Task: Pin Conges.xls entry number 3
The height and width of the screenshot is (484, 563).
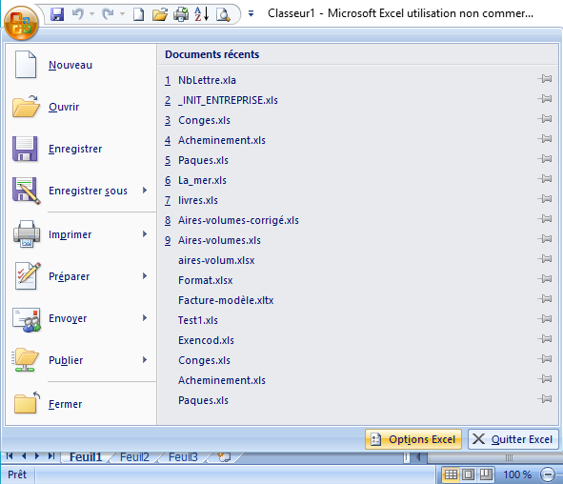Action: 545,118
